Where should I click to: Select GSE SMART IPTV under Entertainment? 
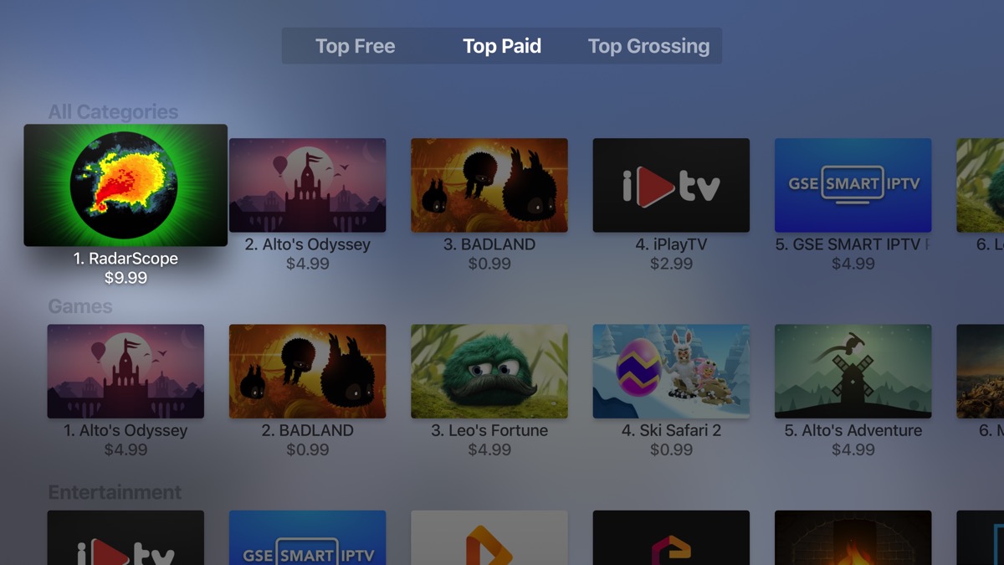pos(308,537)
